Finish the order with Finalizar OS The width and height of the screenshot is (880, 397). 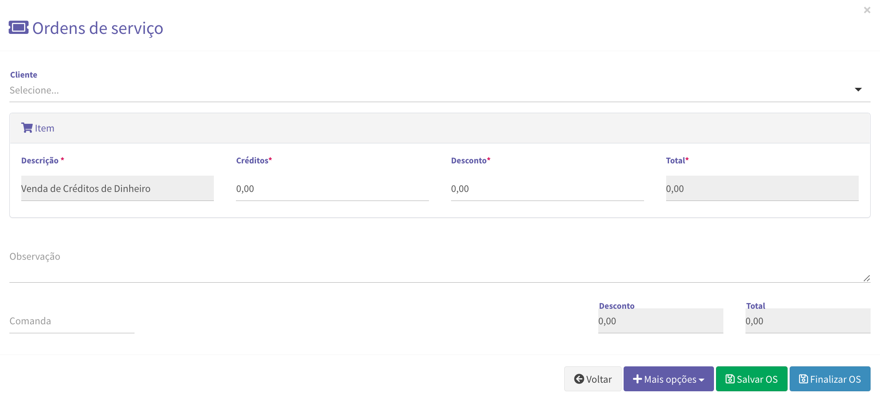click(x=830, y=379)
